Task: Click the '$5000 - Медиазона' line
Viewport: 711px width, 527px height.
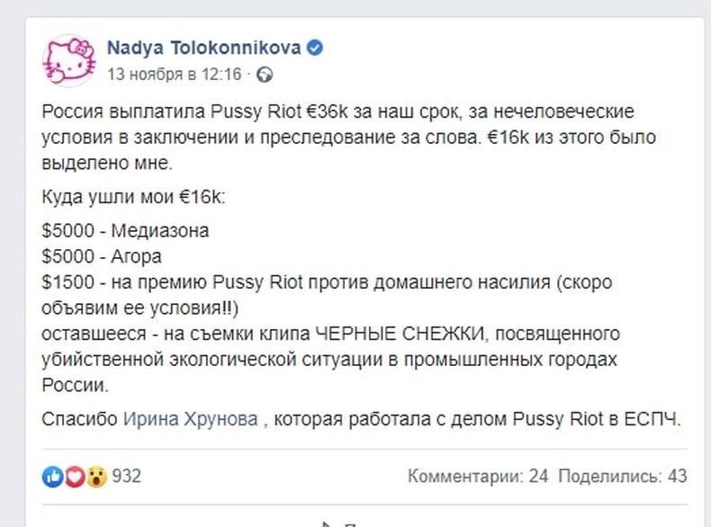Action: 125,231
